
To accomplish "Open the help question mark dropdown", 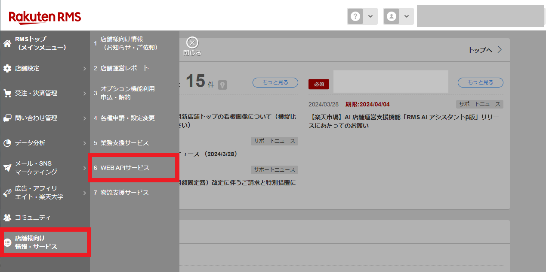I will point(362,16).
